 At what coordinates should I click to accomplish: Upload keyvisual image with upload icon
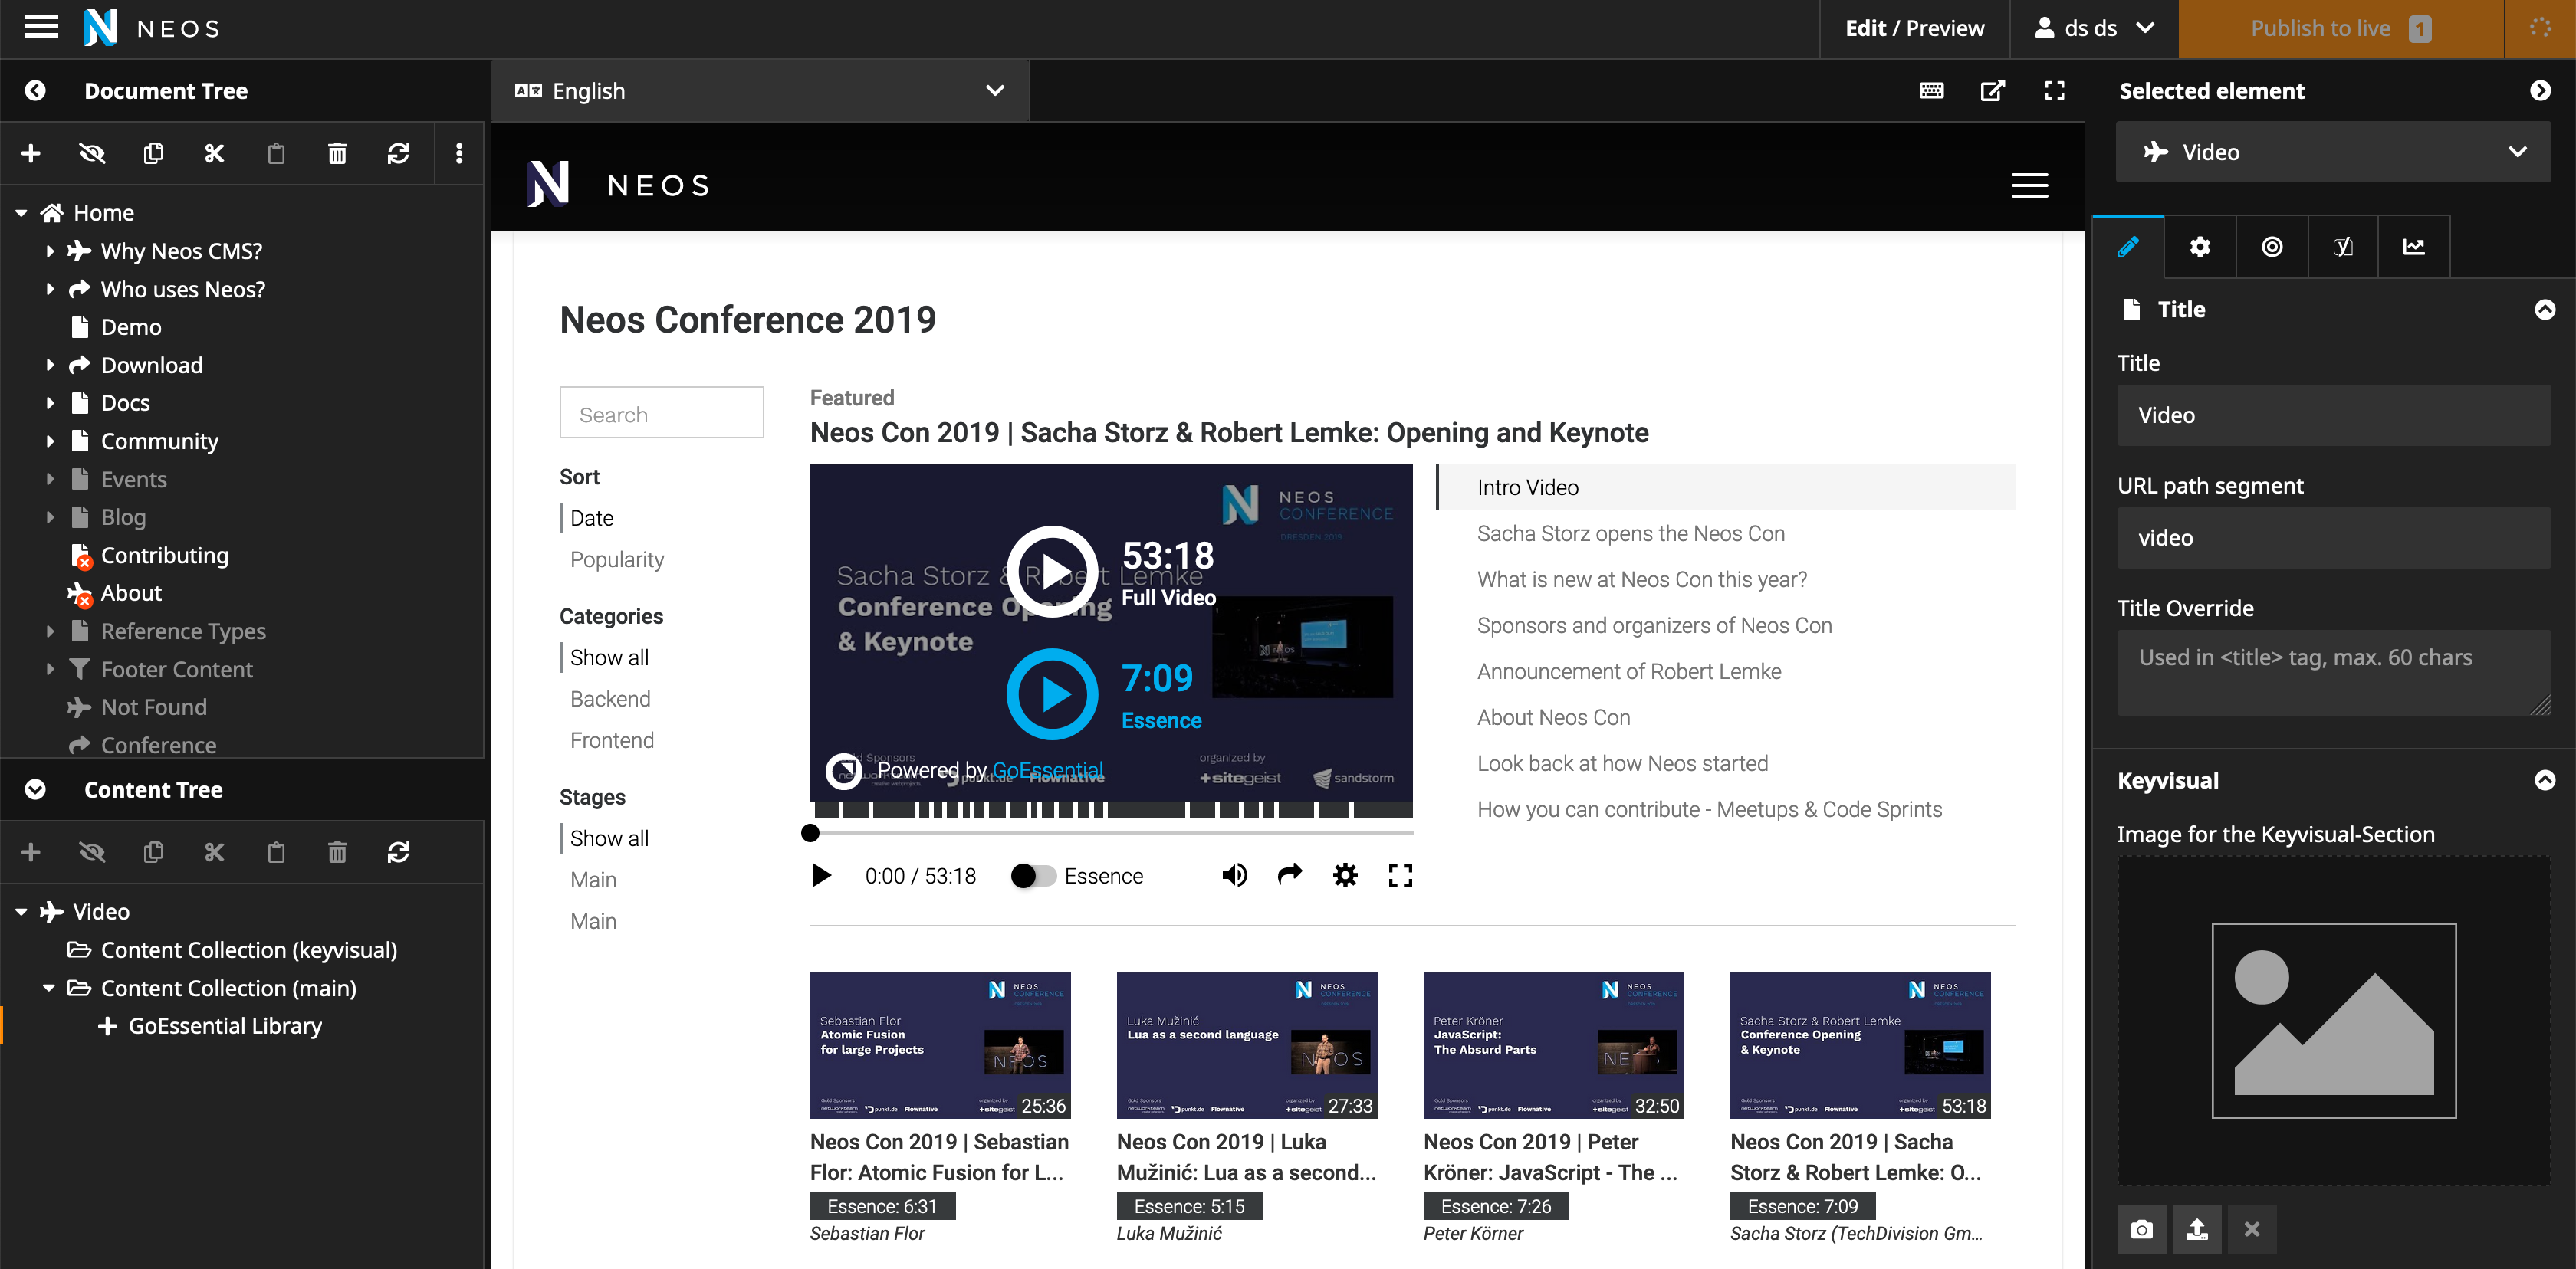point(2196,1229)
